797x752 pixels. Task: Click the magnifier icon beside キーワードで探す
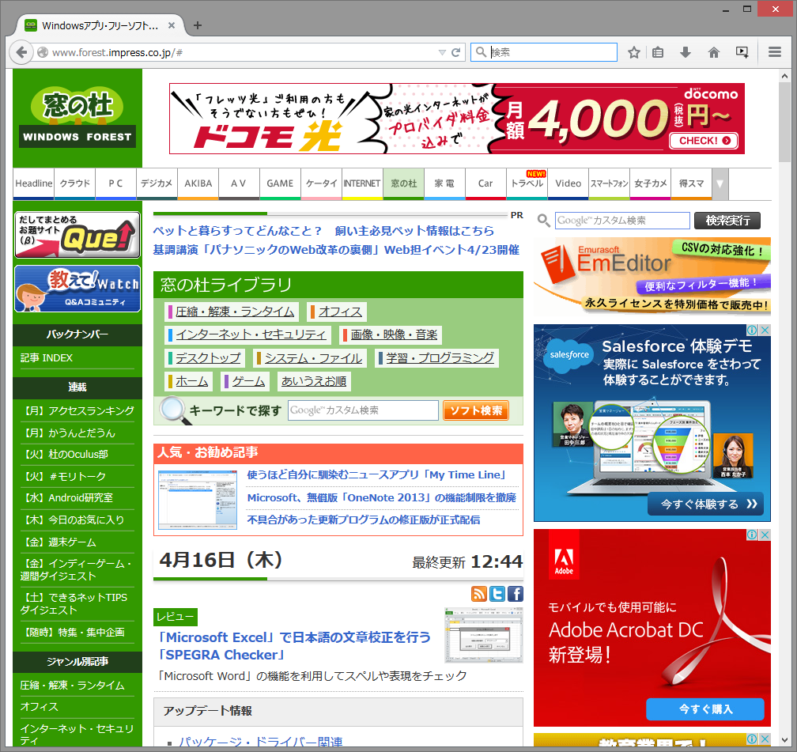tap(173, 410)
